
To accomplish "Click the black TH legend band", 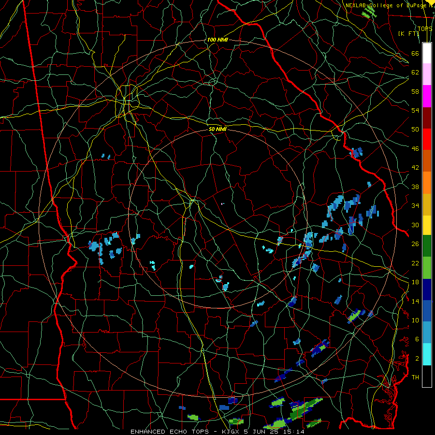I will (427, 376).
